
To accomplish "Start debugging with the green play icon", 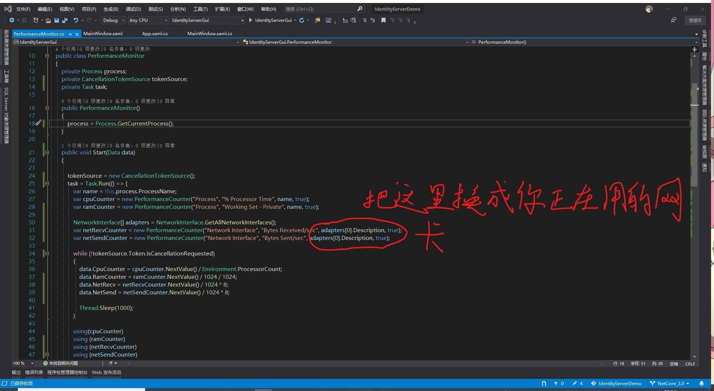I will [251, 20].
